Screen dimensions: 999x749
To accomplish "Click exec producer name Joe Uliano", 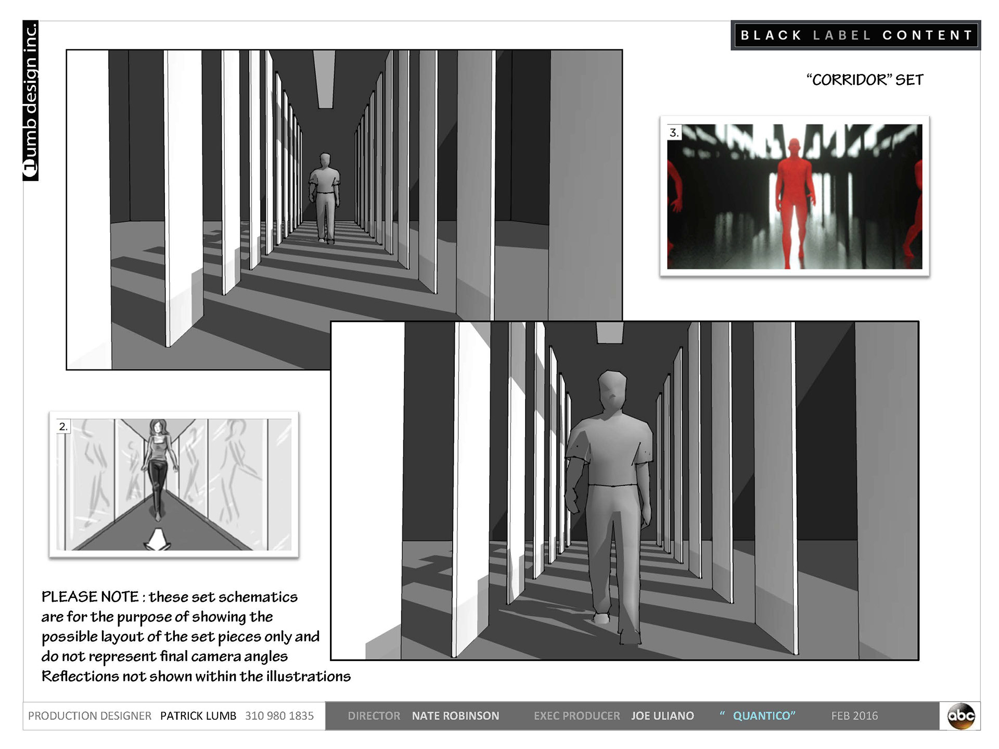I will 662,716.
